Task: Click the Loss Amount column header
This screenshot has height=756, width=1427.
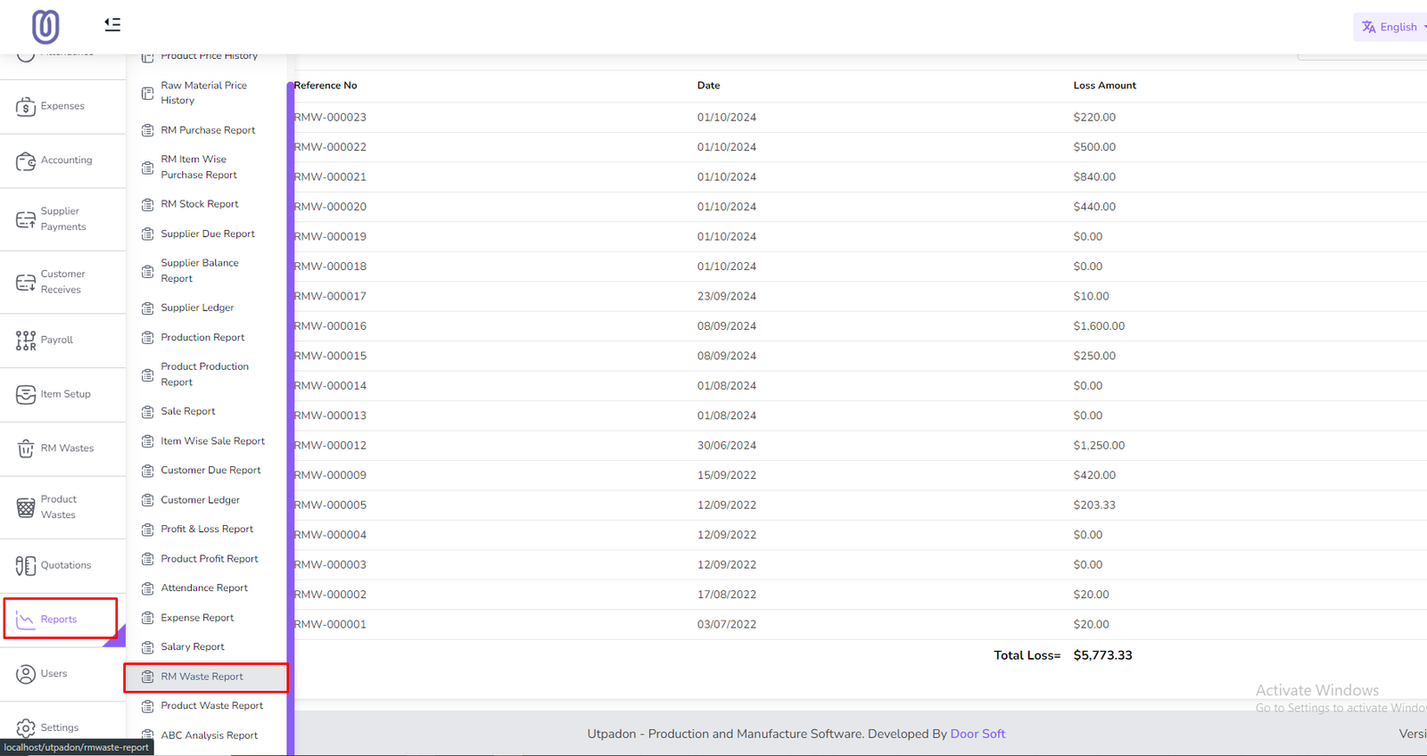Action: (x=1104, y=86)
